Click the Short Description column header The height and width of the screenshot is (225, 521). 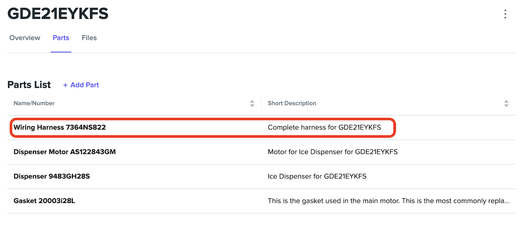pyautogui.click(x=292, y=103)
